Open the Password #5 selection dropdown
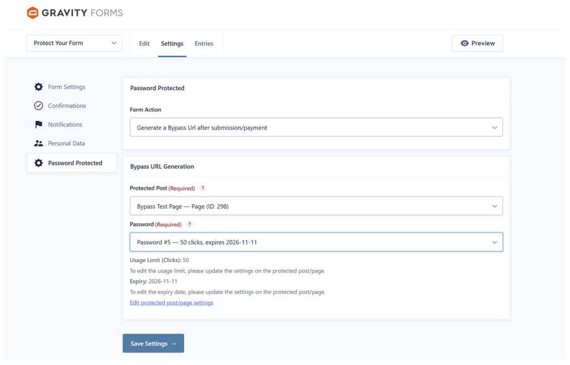The height and width of the screenshot is (365, 570). (x=316, y=242)
